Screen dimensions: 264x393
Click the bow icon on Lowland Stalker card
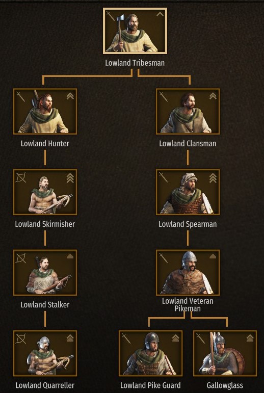(21, 258)
